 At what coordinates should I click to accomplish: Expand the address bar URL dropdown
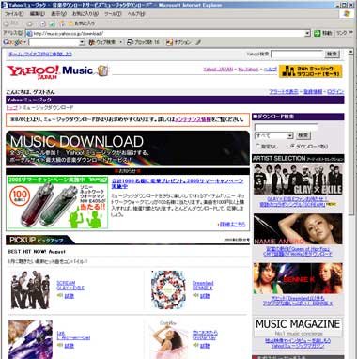[x=307, y=33]
